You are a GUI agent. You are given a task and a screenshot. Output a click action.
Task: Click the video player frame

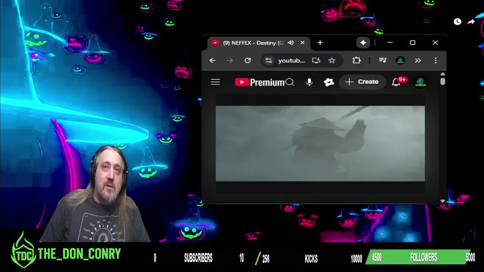point(320,144)
